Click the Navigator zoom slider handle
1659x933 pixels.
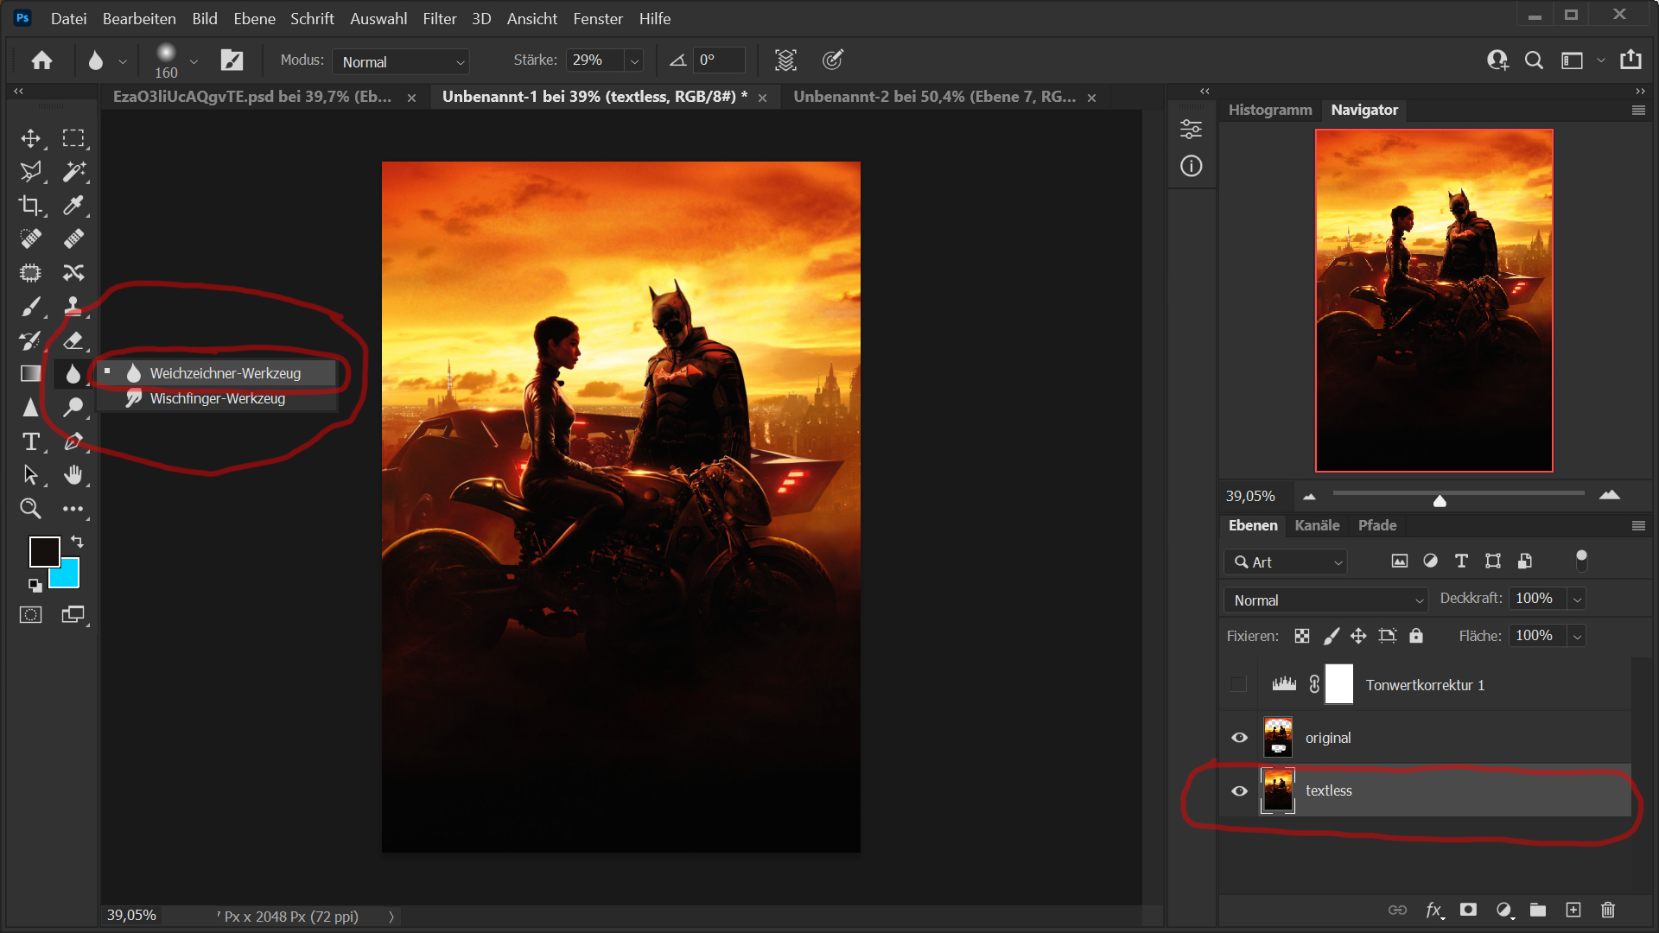(1440, 500)
